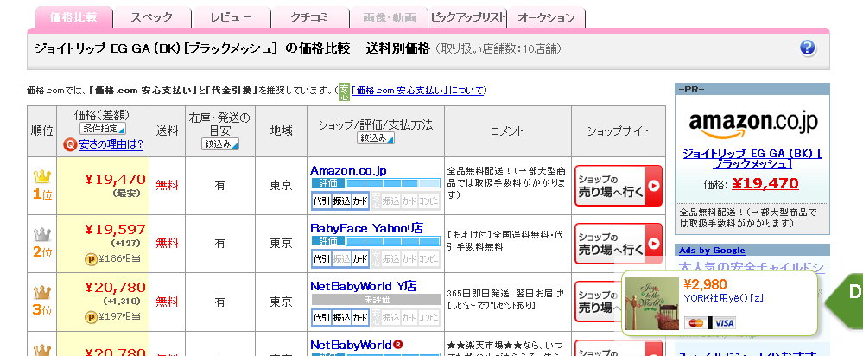Click the 地域 column header
The image size is (863, 356).
(x=282, y=131)
